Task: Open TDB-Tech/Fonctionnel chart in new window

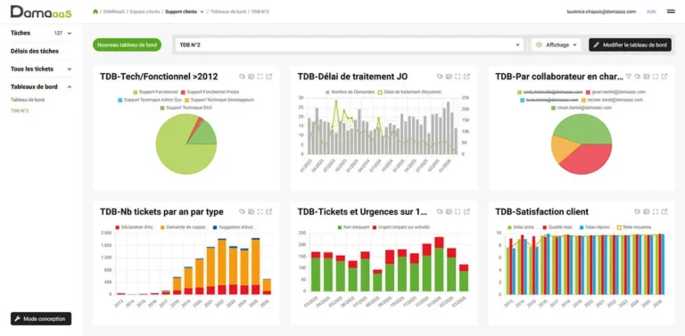Action: 269,77
